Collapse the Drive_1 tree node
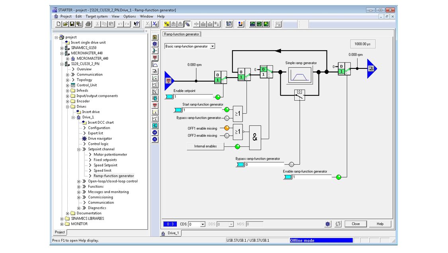This screenshot has width=448, height=253. pyautogui.click(x=73, y=117)
